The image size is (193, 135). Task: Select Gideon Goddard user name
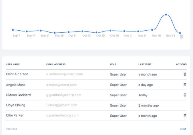tap(18, 95)
